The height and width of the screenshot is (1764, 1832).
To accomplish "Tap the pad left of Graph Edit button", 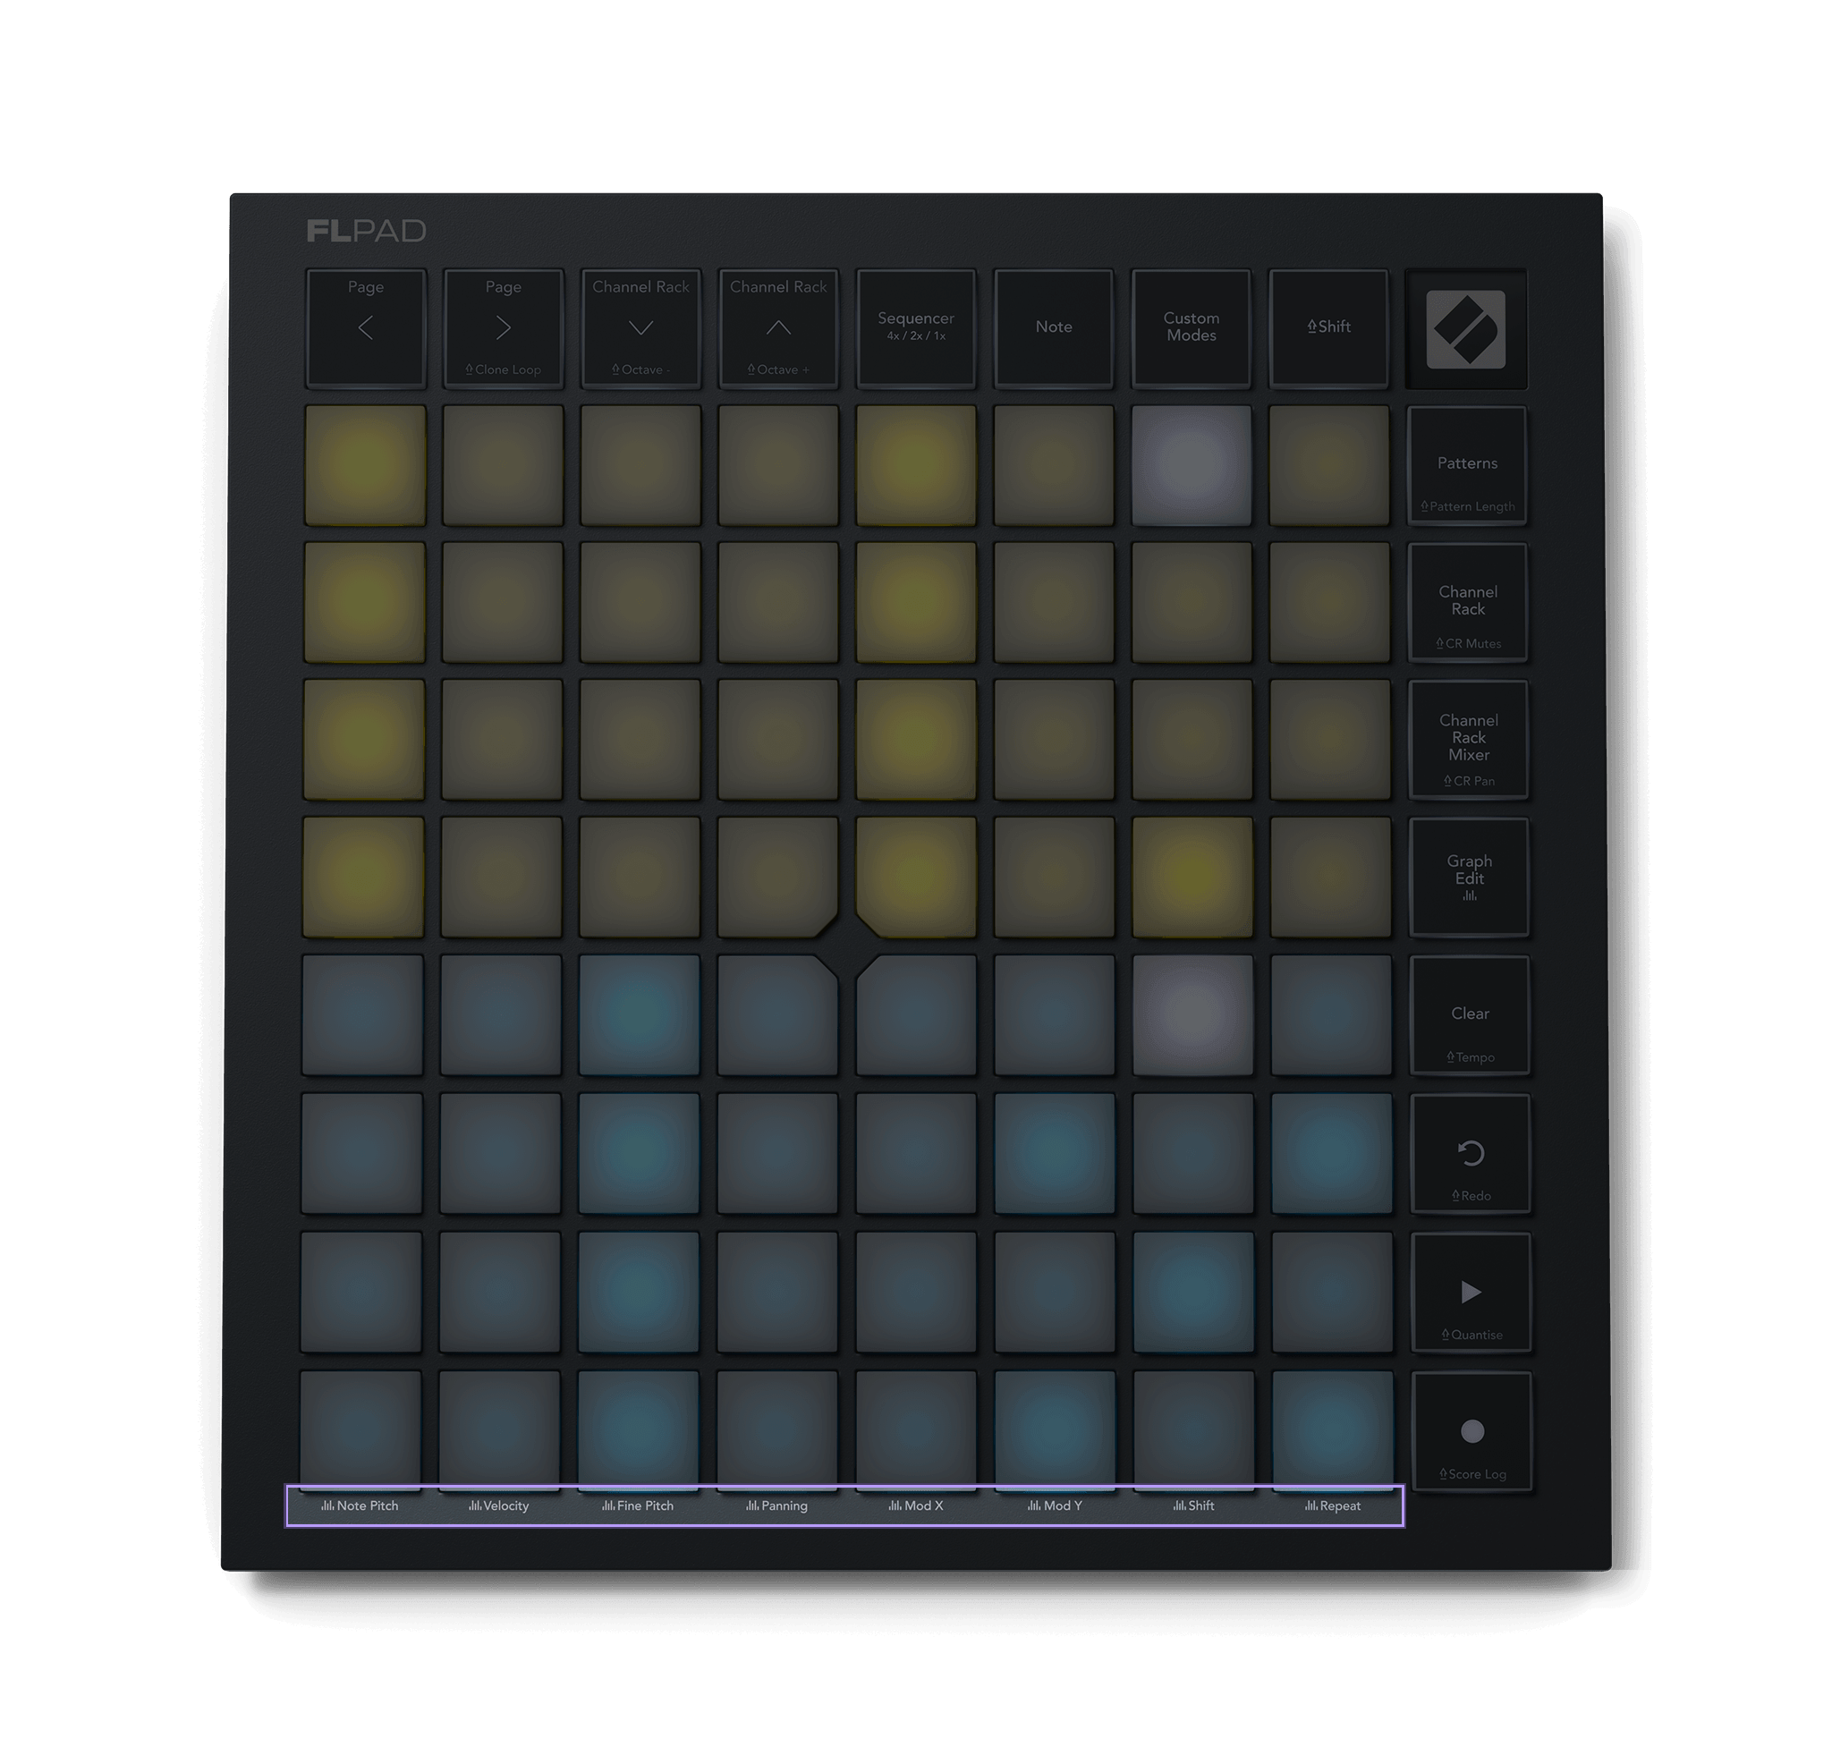I will (1330, 877).
